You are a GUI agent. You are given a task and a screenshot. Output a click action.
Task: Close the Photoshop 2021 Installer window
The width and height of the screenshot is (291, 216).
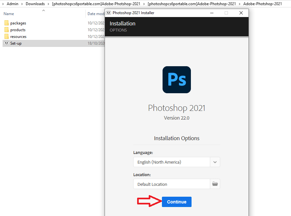pos(241,13)
